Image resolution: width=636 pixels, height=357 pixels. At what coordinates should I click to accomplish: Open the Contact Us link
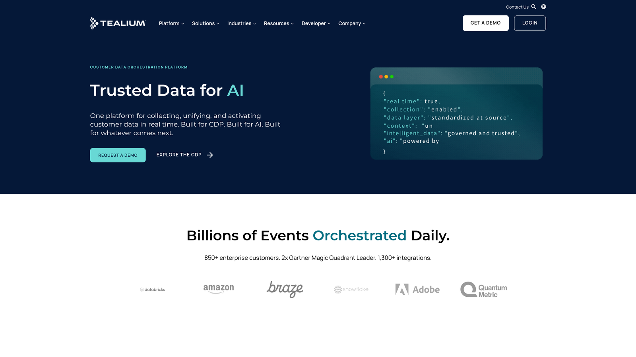pos(517,7)
